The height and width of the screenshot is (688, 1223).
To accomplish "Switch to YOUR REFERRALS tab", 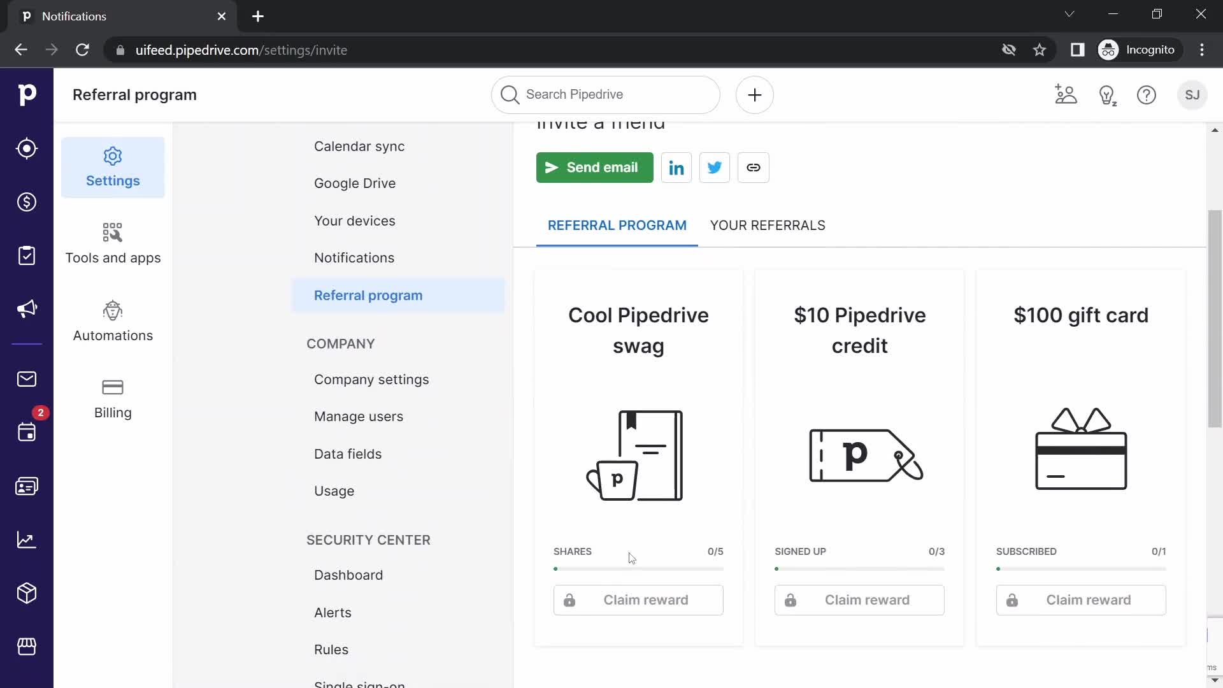I will tap(768, 225).
